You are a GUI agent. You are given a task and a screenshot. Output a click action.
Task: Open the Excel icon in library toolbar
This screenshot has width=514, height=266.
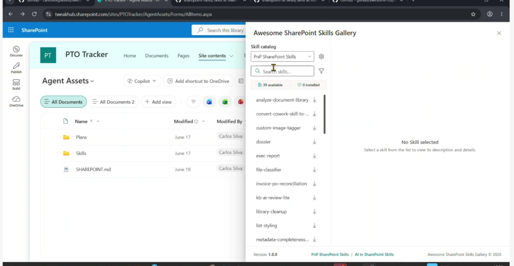[x=225, y=102]
